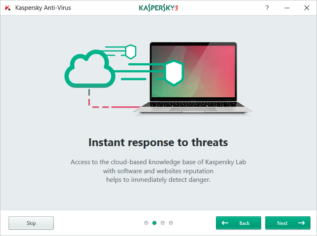Click 'with software and websites reputation' line
The width and height of the screenshot is (317, 236).
(x=158, y=171)
